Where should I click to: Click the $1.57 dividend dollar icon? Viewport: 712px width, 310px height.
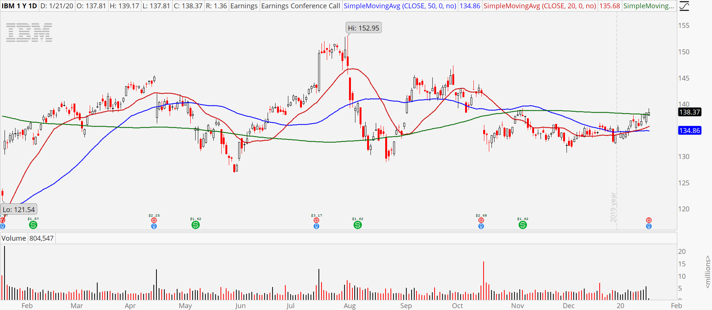[33, 225]
